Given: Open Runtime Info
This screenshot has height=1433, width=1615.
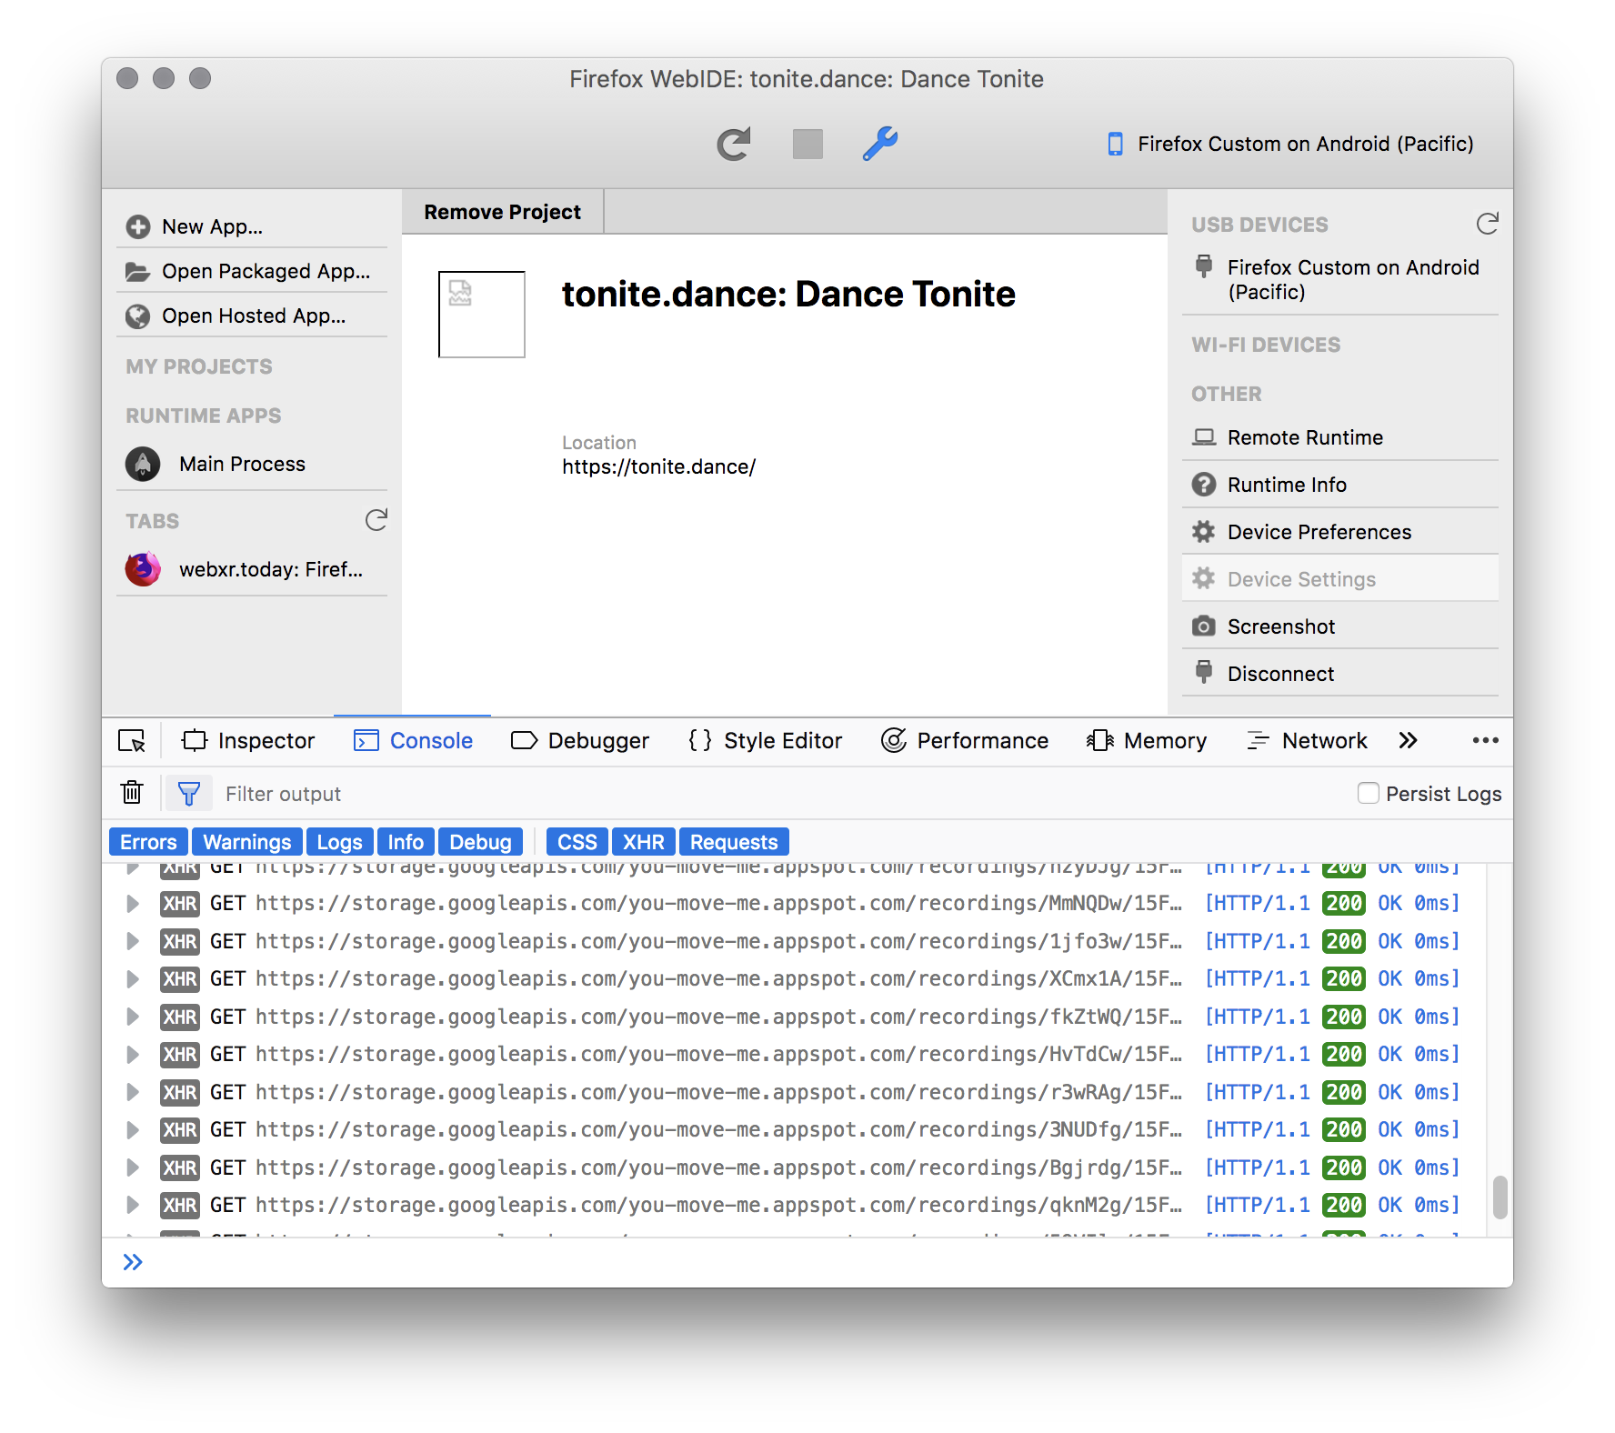Looking at the screenshot, I should point(1340,485).
